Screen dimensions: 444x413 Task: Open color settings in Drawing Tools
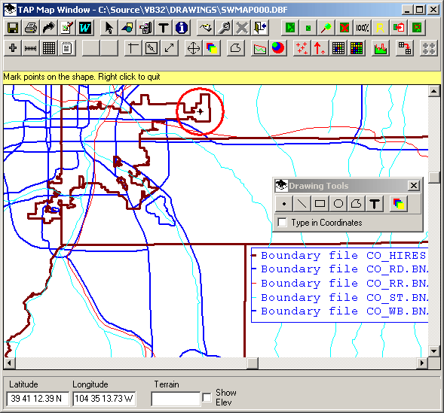tap(399, 204)
